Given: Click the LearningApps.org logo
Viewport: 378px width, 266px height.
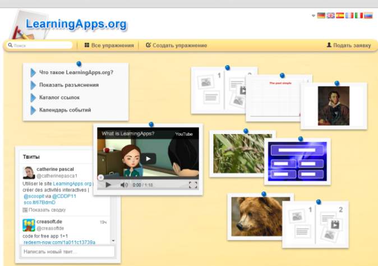Looking at the screenshot, I should 76,24.
